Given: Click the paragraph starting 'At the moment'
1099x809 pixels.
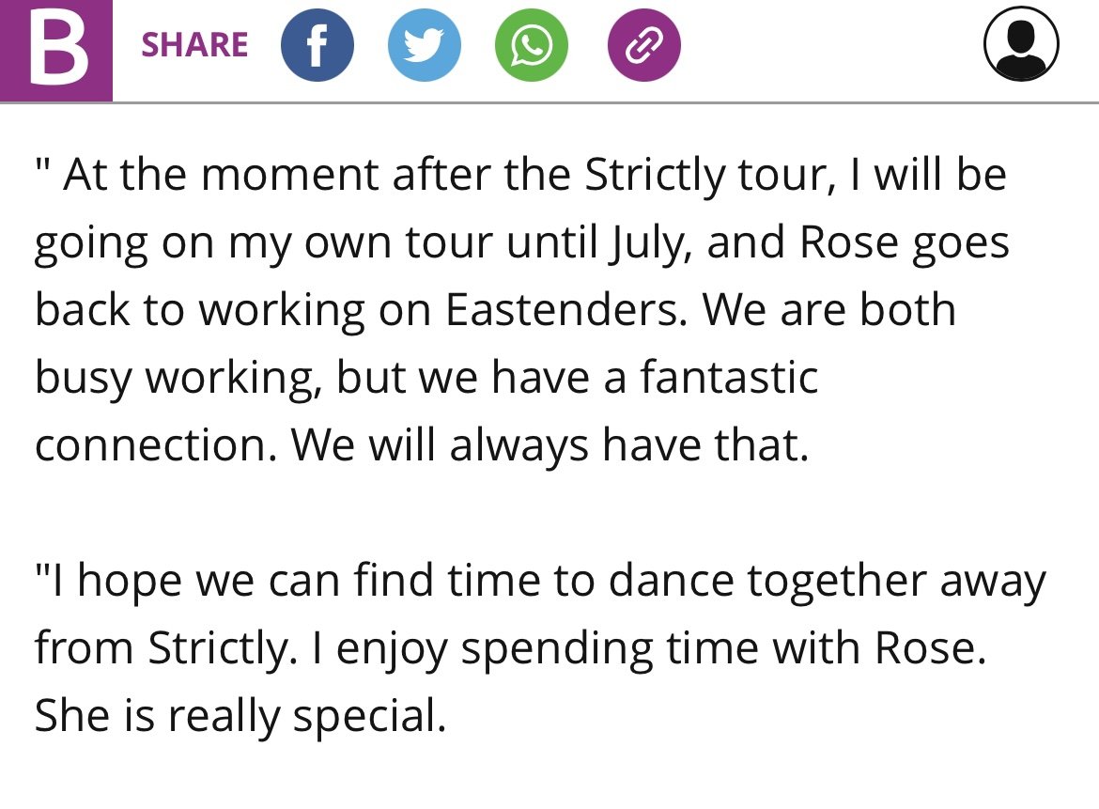Looking at the screenshot, I should point(522,309).
